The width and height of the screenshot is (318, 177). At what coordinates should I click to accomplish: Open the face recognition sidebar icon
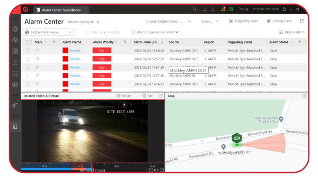15,74
